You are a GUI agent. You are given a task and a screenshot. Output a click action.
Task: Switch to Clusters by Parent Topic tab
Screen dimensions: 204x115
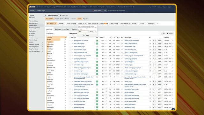pos(62,29)
